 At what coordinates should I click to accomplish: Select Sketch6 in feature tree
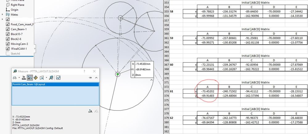tap(15, 54)
